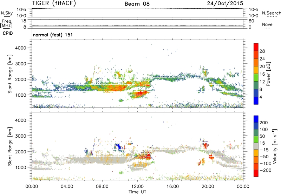The width and height of the screenshot is (281, 194).
Task: Click the '18' frequency axis tick
Action: 24,21
